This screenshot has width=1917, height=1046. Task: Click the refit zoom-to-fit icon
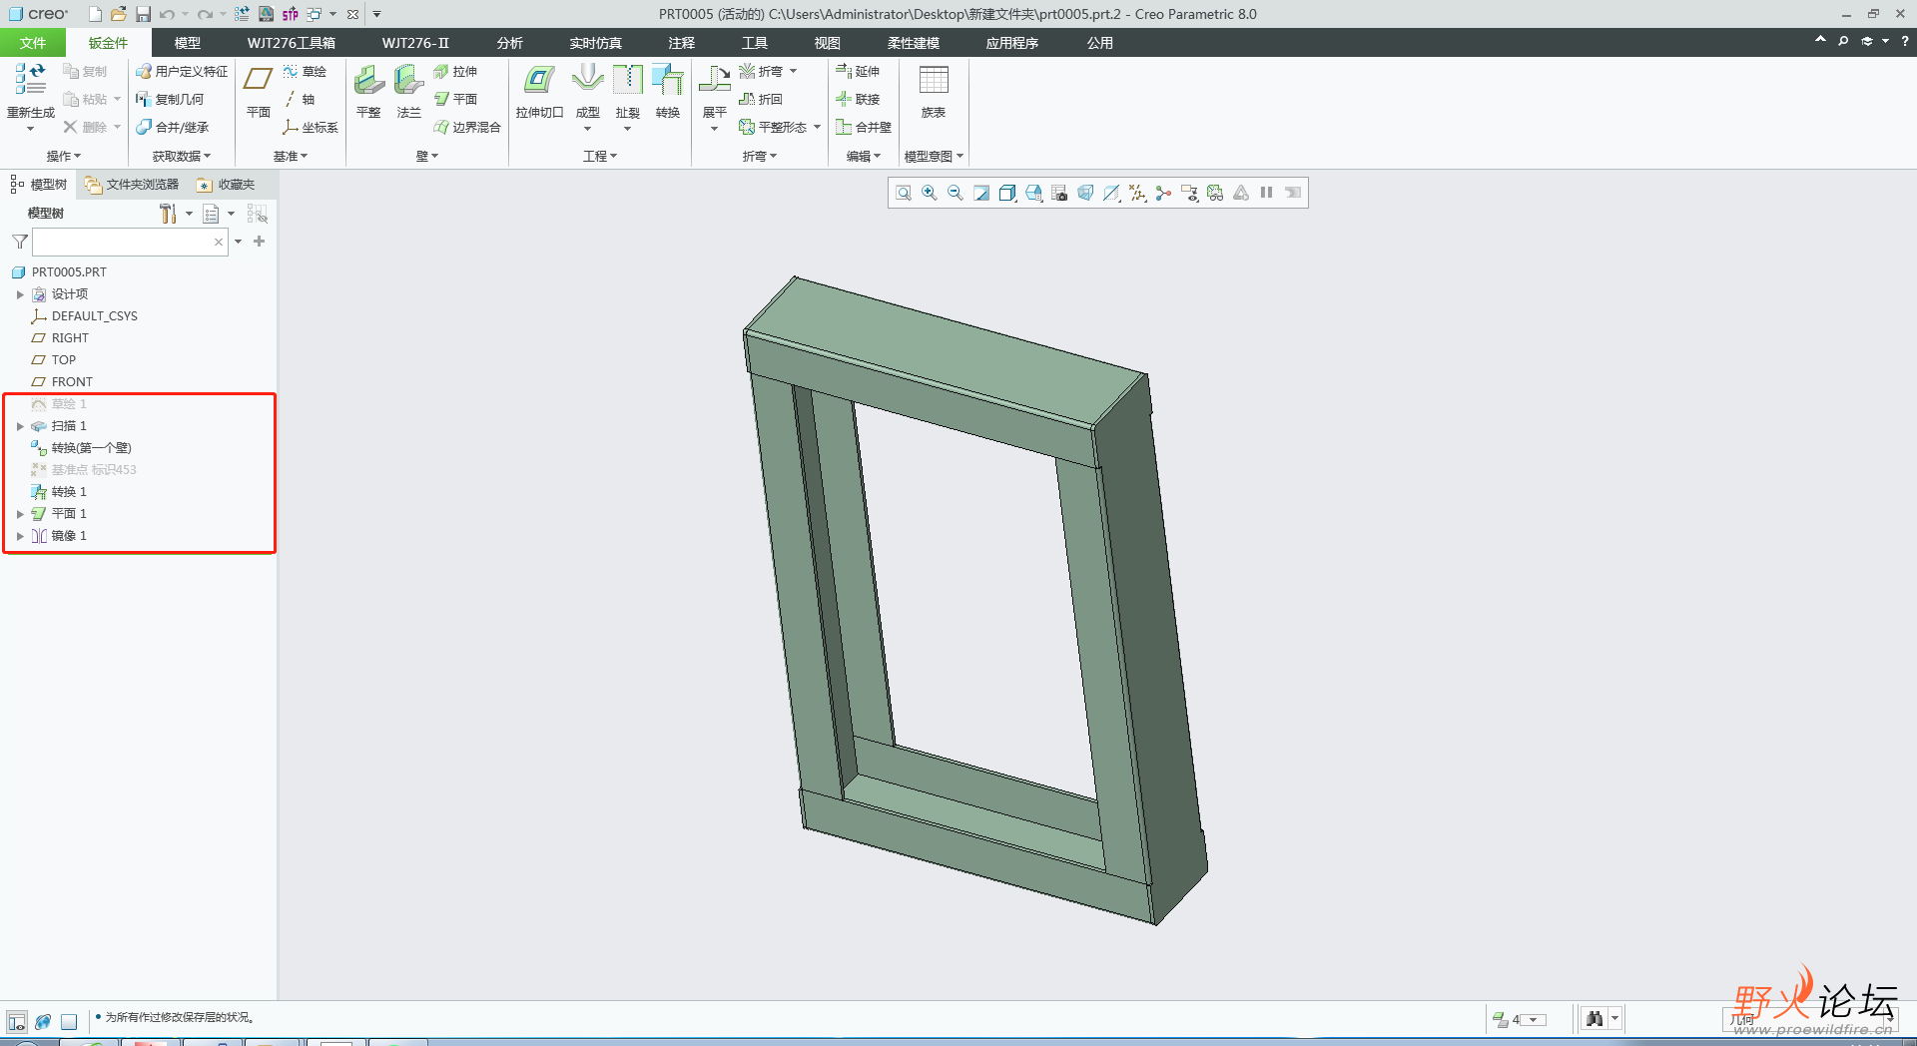pyautogui.click(x=904, y=193)
